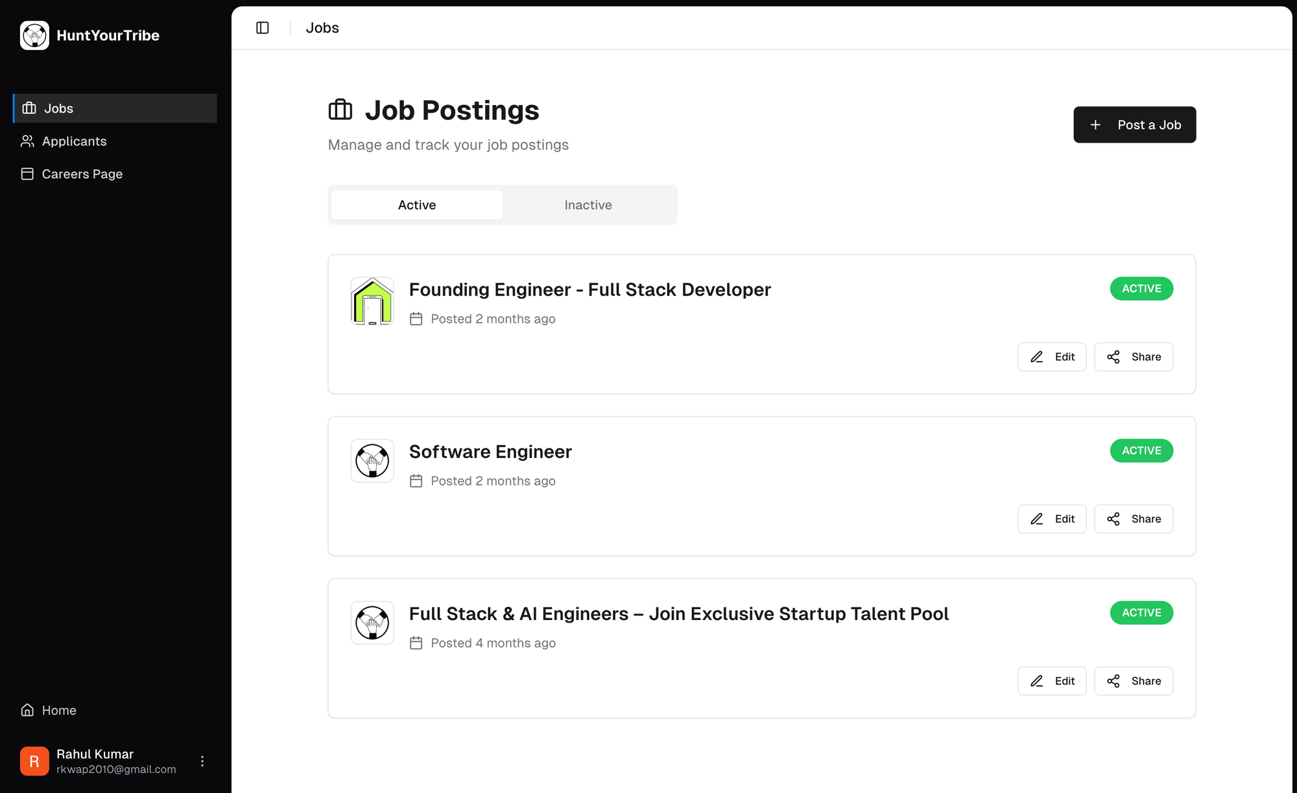Click the HuntYourTribe logo icon
The height and width of the screenshot is (793, 1297).
point(34,35)
